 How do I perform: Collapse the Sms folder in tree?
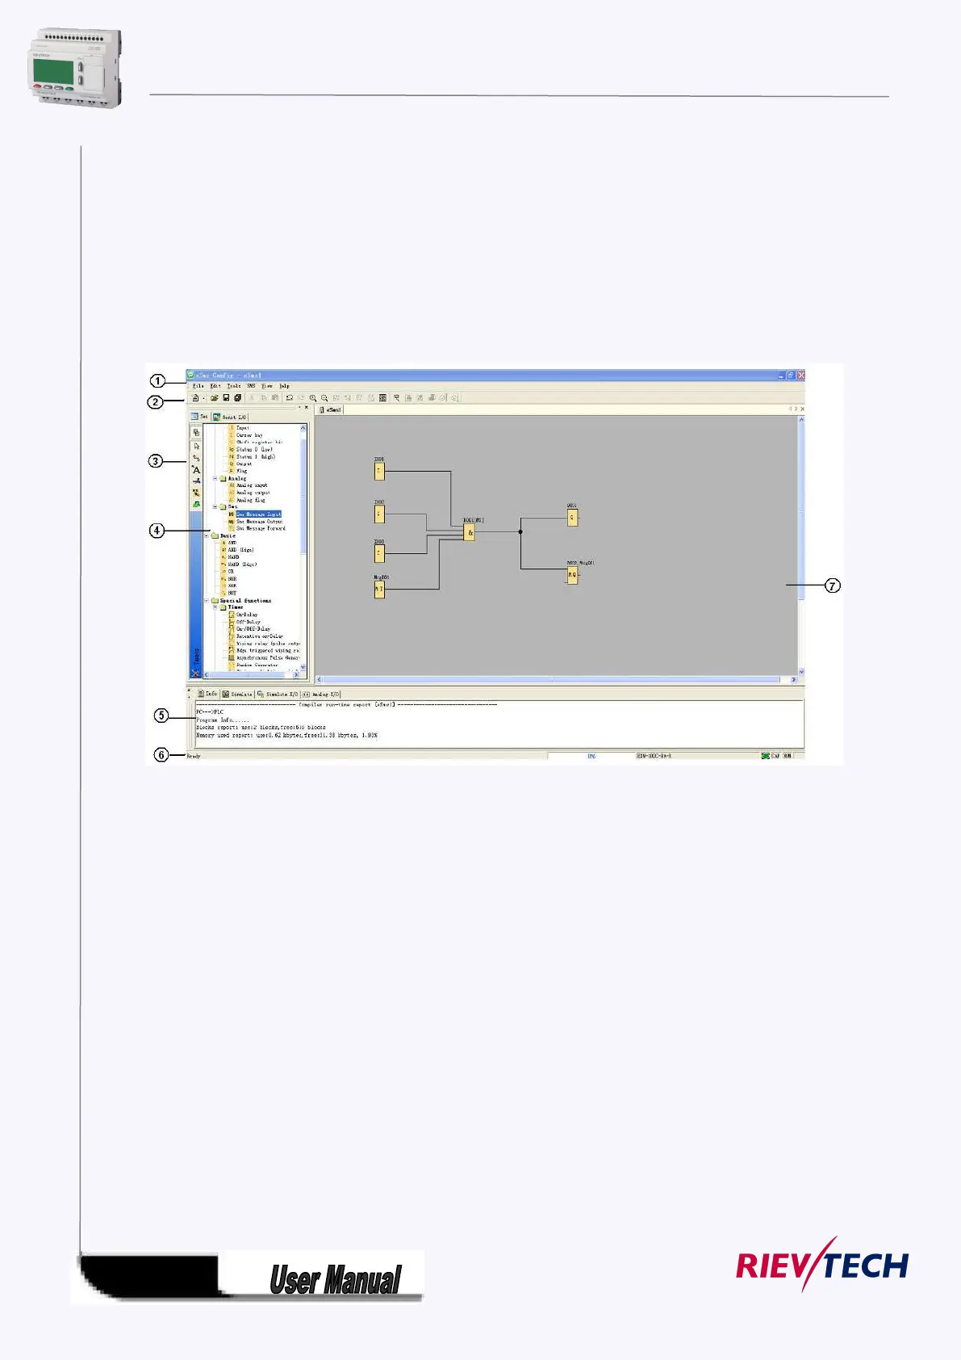(x=215, y=506)
